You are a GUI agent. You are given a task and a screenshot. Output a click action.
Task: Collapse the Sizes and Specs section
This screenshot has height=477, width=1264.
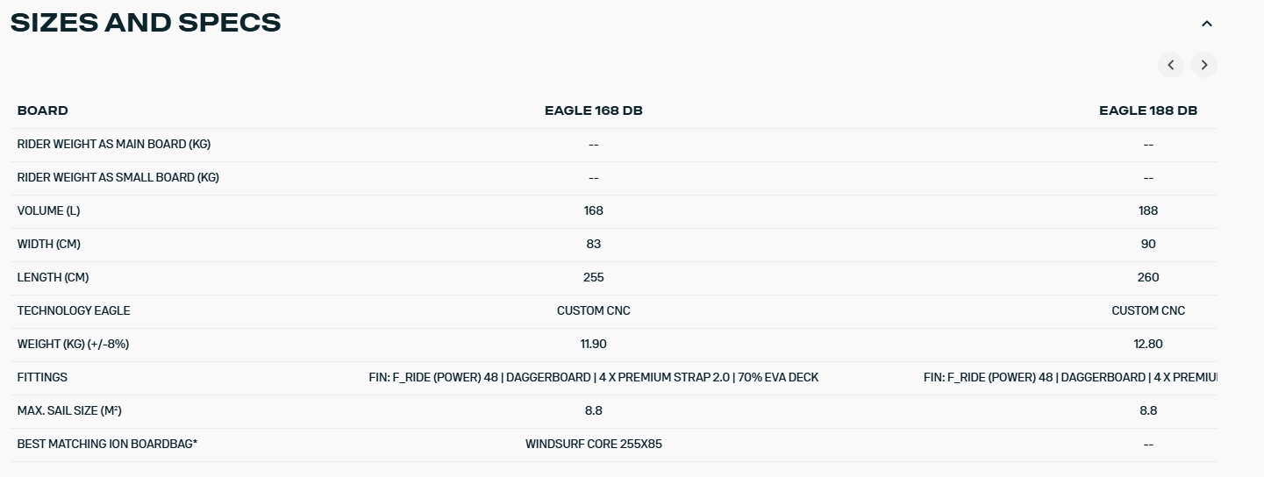click(x=1206, y=24)
